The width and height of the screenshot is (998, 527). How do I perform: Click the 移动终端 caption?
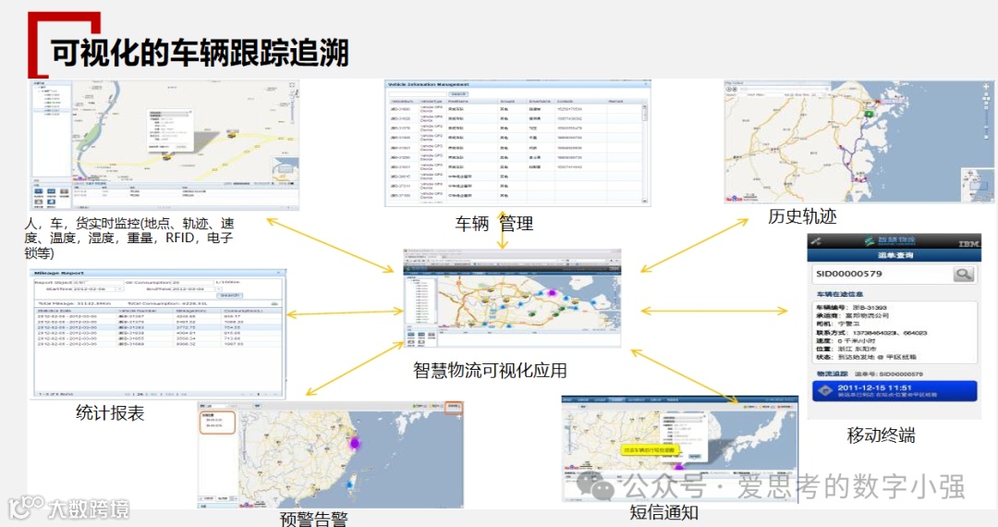tap(881, 435)
